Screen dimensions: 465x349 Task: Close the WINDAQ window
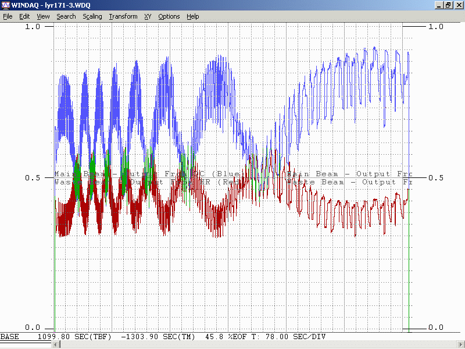pyautogui.click(x=458, y=5)
